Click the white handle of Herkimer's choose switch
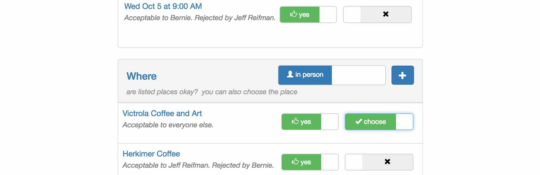The image size is (540, 175). (x=354, y=162)
